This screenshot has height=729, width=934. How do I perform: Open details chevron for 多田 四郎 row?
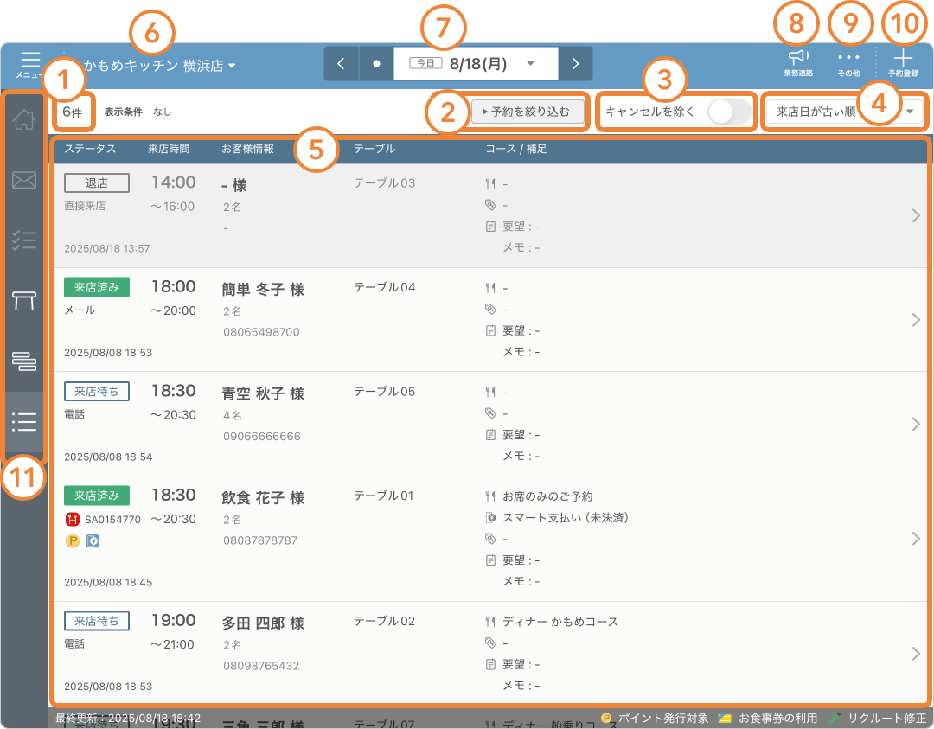pos(916,654)
